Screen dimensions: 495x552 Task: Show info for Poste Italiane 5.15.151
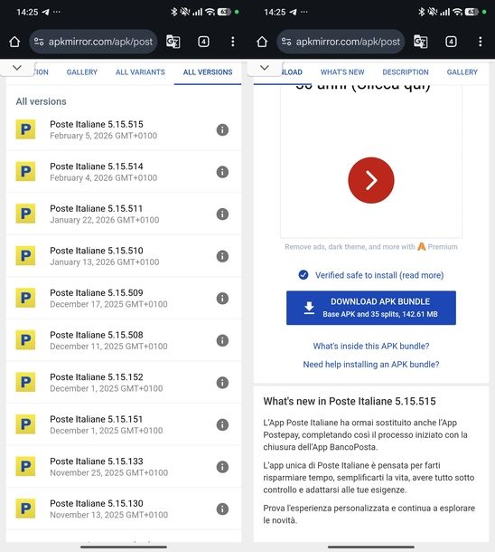pyautogui.click(x=222, y=424)
